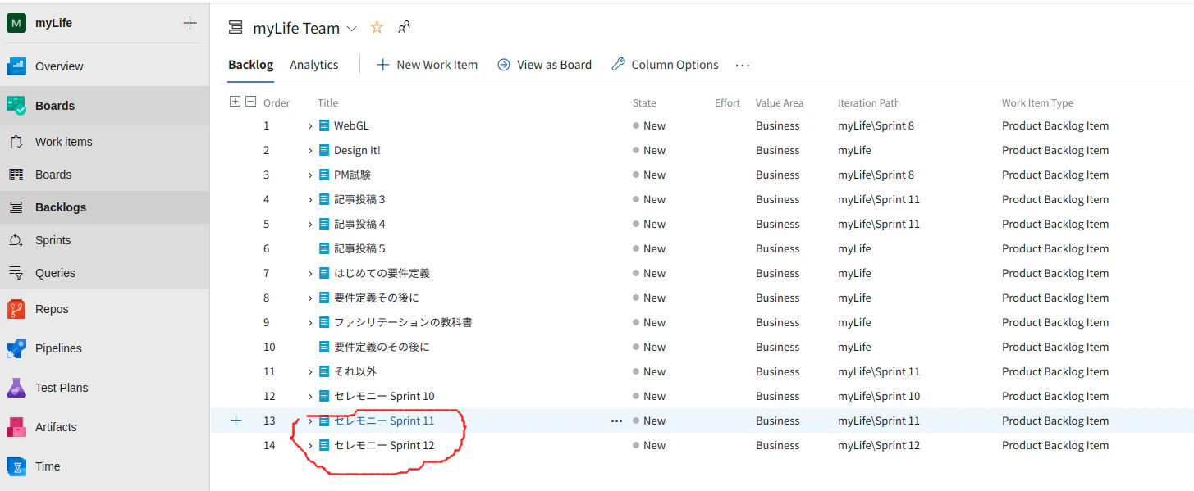Click the New state of row 1
1194x491 pixels.
tap(649, 126)
